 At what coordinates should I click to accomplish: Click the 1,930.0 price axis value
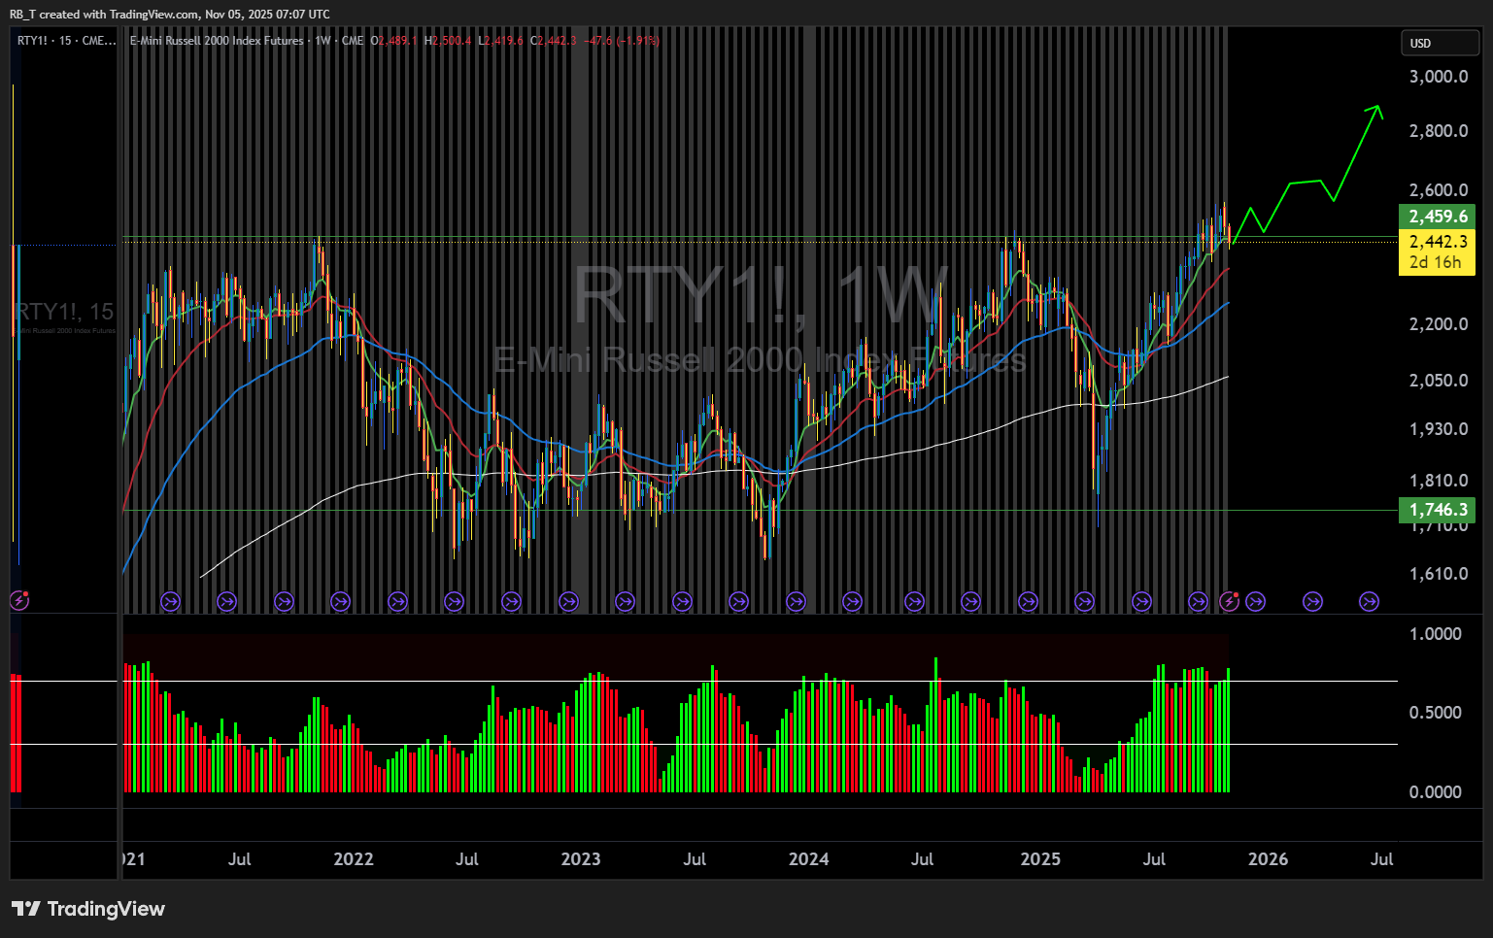1439,429
